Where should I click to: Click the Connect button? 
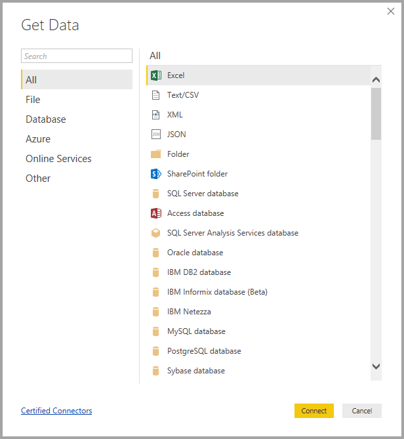click(314, 411)
